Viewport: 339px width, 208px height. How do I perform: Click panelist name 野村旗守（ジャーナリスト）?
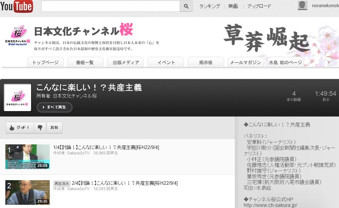click(x=273, y=171)
